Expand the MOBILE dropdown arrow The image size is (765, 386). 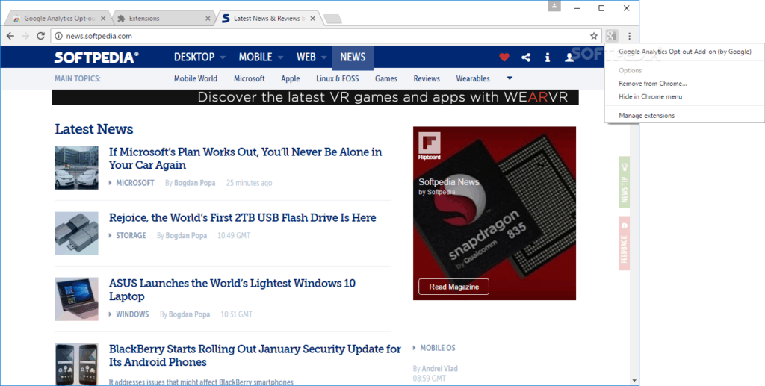coord(281,57)
